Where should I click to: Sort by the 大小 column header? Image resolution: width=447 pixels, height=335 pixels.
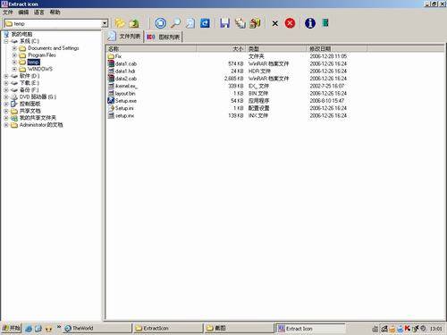(x=221, y=48)
